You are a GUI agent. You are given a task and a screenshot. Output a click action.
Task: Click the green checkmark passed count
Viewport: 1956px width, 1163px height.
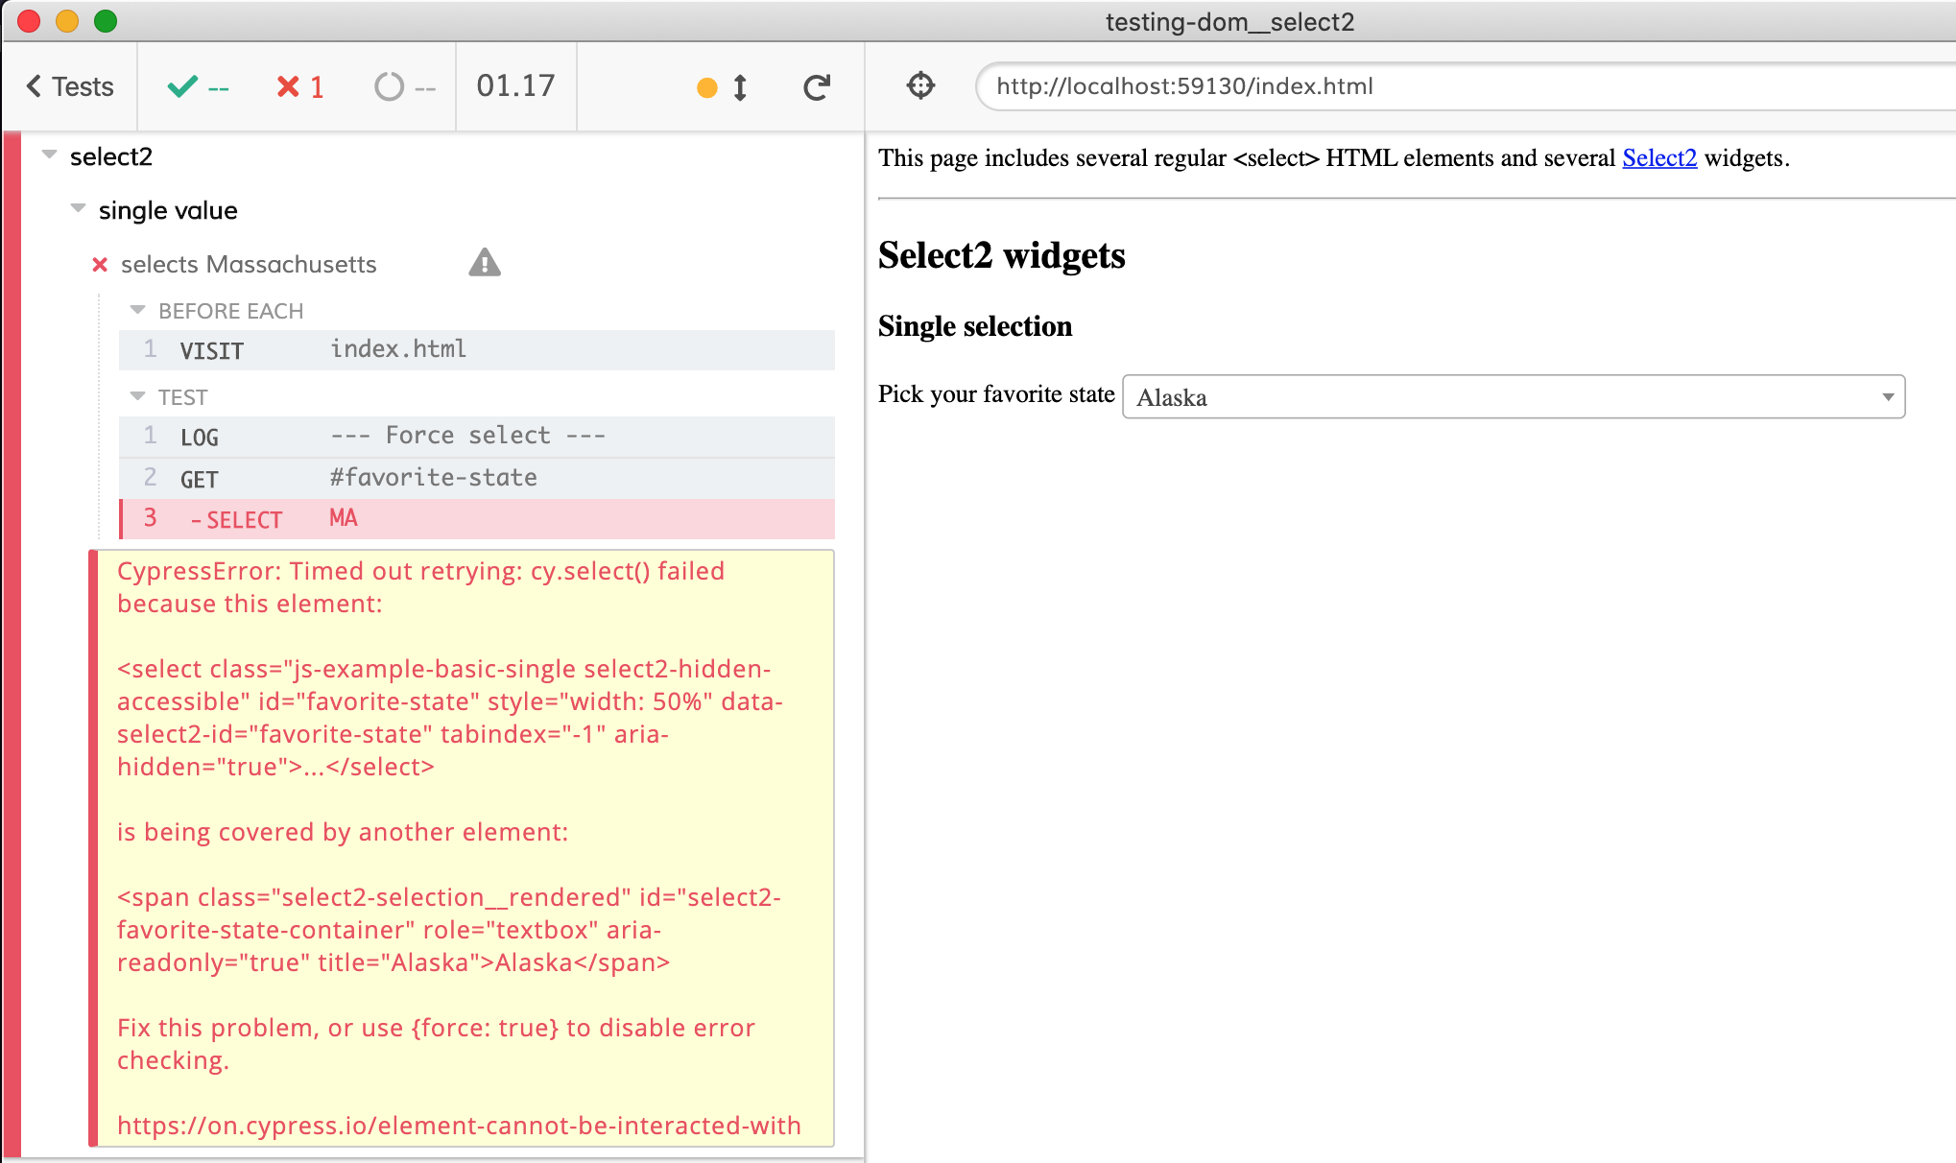pos(198,87)
